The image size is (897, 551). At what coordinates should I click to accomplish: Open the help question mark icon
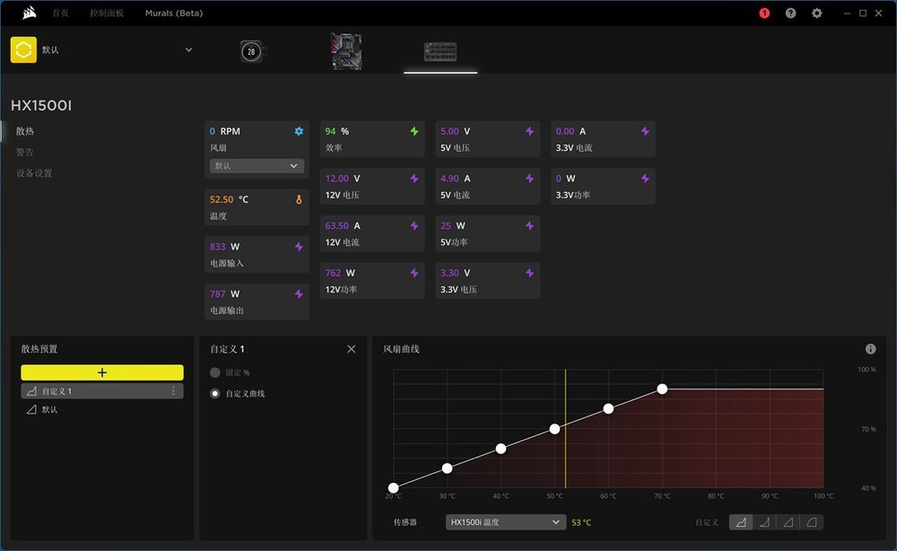click(x=790, y=13)
